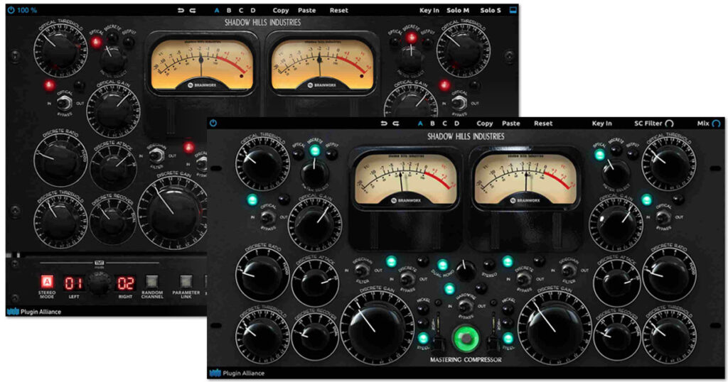The height and width of the screenshot is (382, 728).
Task: Click expand panel icon in back window toolbar
Action: pyautogui.click(x=513, y=10)
